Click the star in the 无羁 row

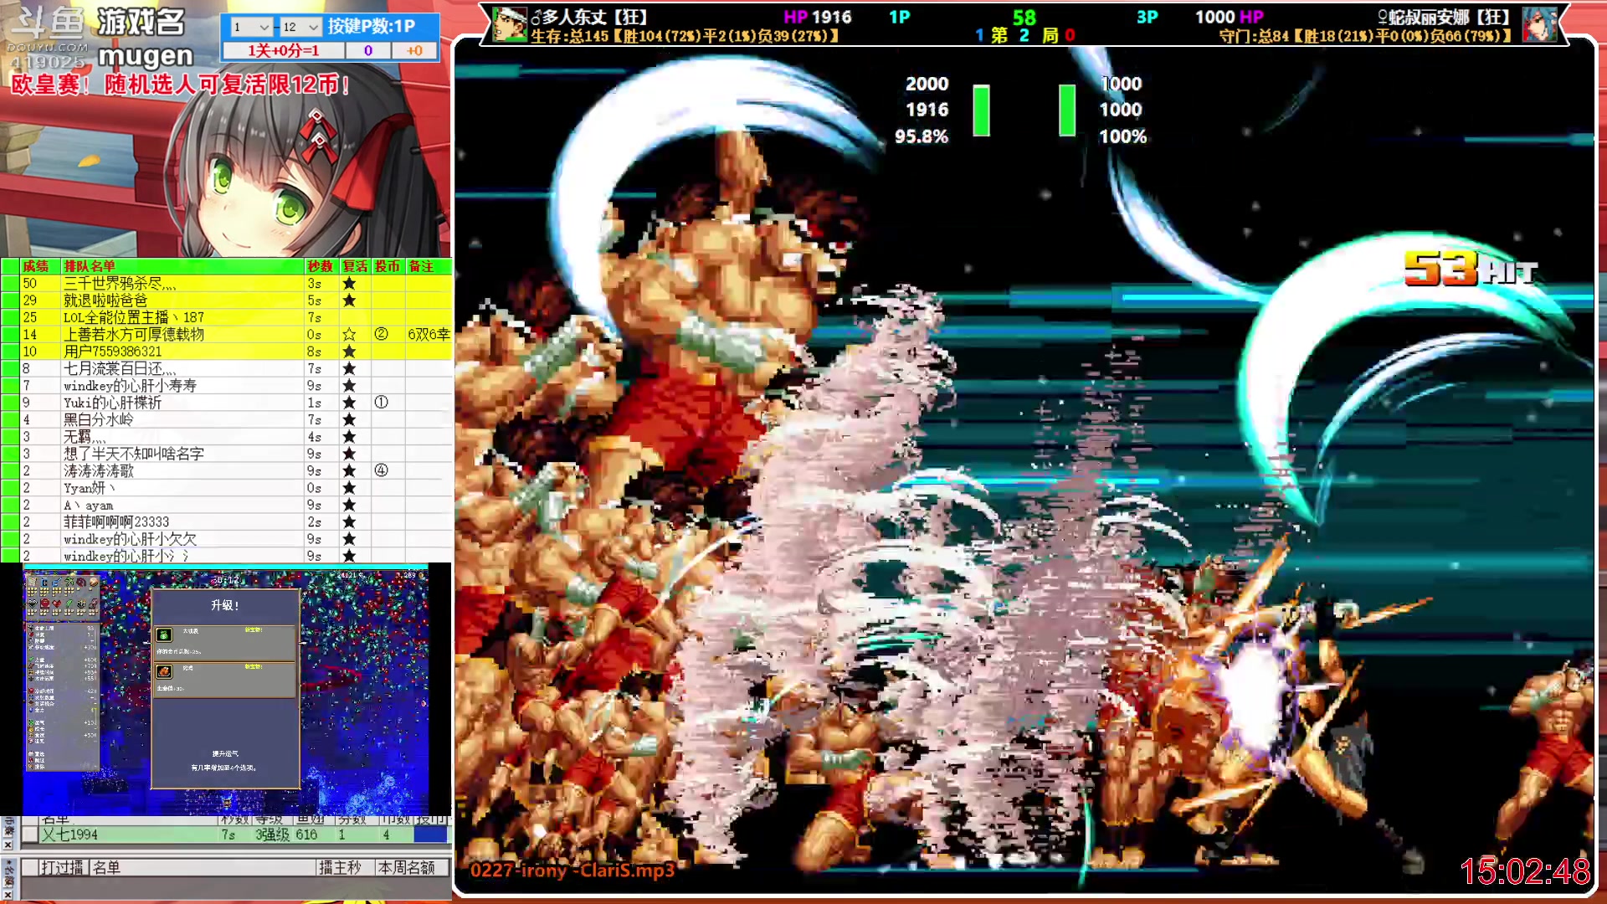click(x=349, y=437)
